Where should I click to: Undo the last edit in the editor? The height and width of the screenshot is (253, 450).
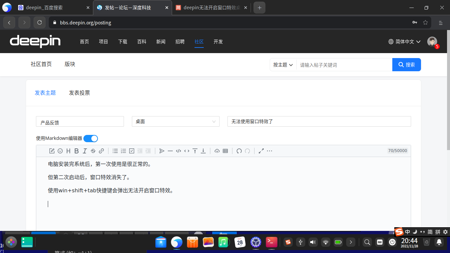click(239, 151)
